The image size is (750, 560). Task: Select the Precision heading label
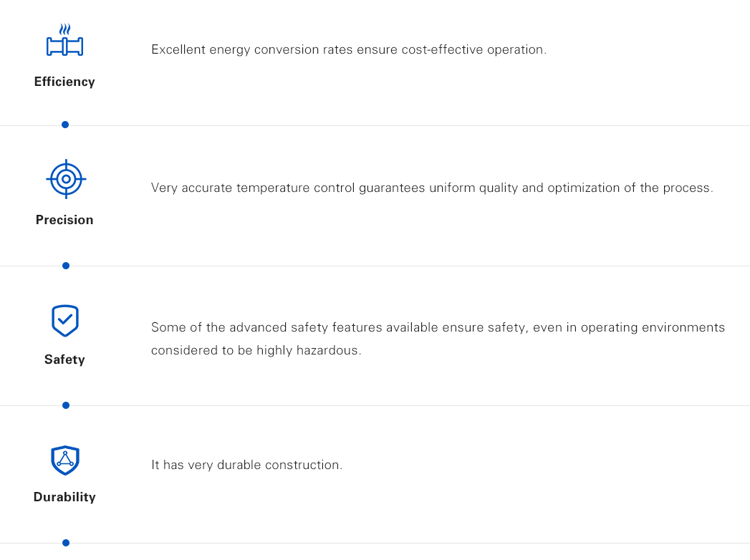[64, 220]
